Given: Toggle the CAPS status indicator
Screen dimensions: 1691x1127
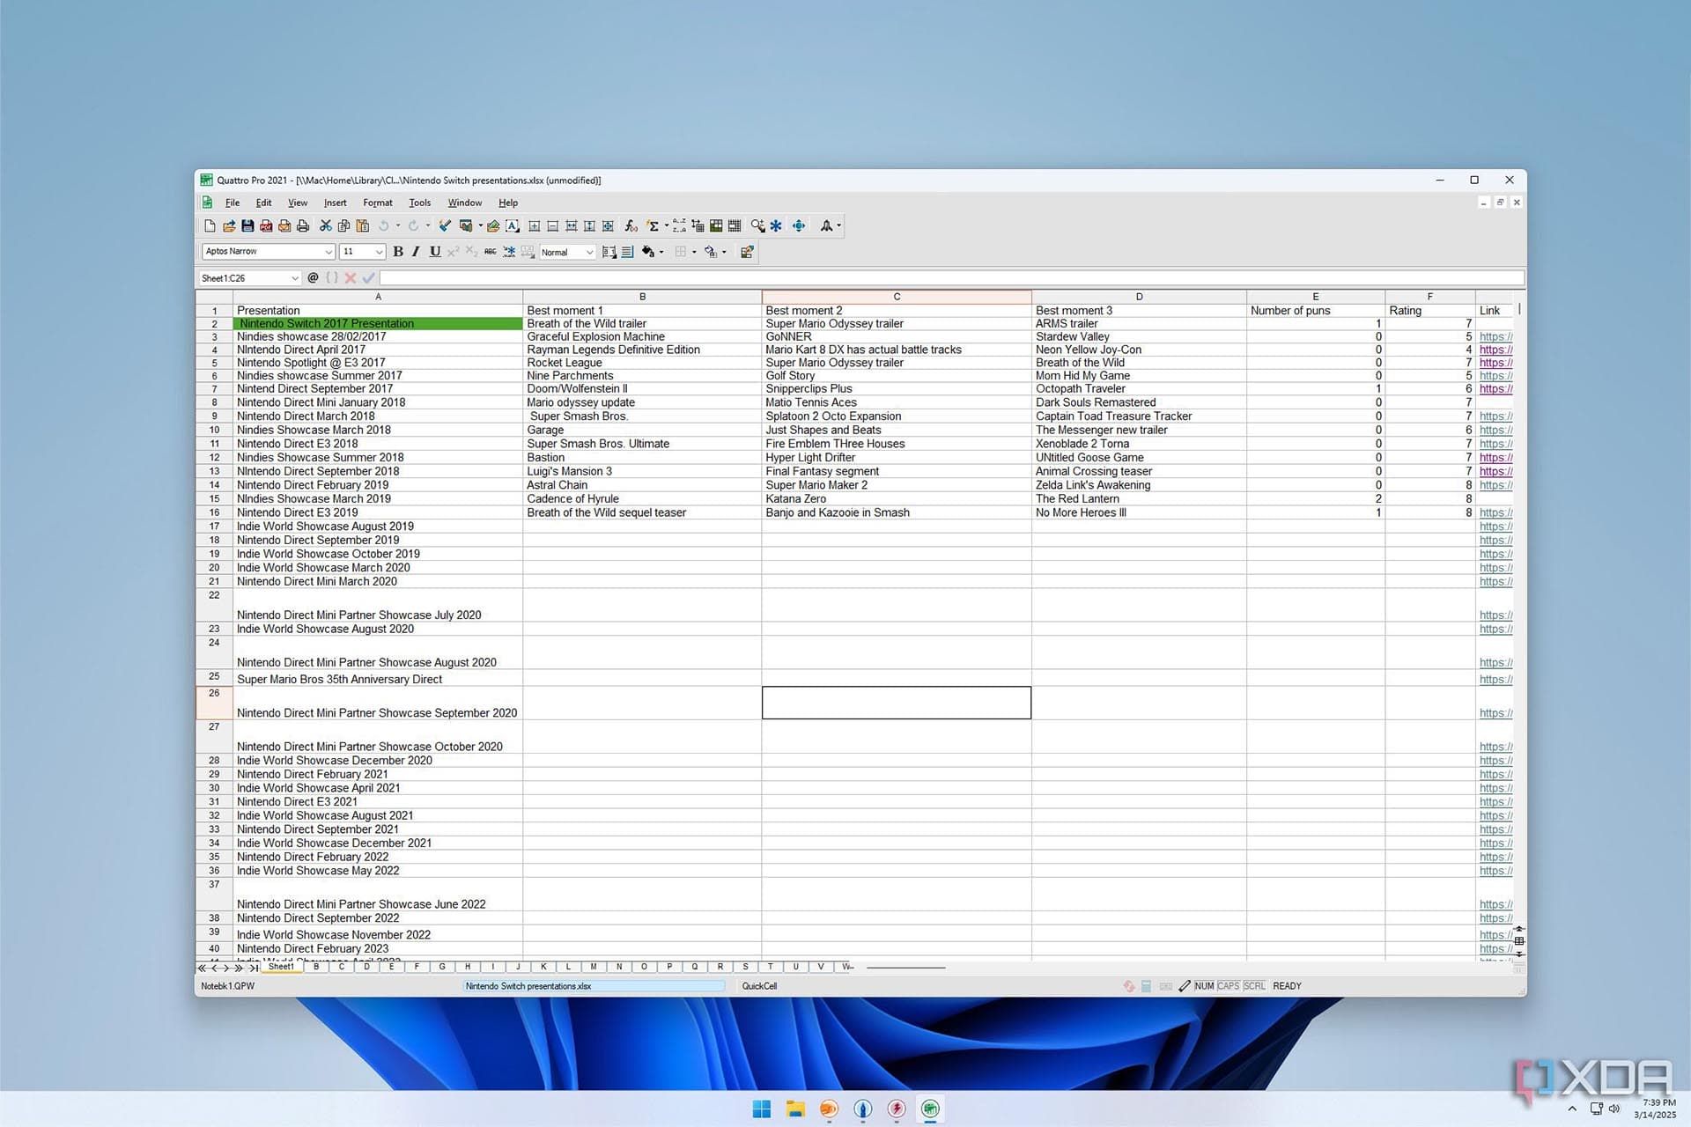Looking at the screenshot, I should point(1229,986).
